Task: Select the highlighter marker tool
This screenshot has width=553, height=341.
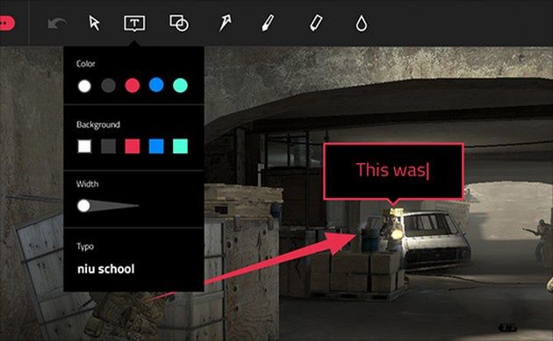Action: coord(316,23)
